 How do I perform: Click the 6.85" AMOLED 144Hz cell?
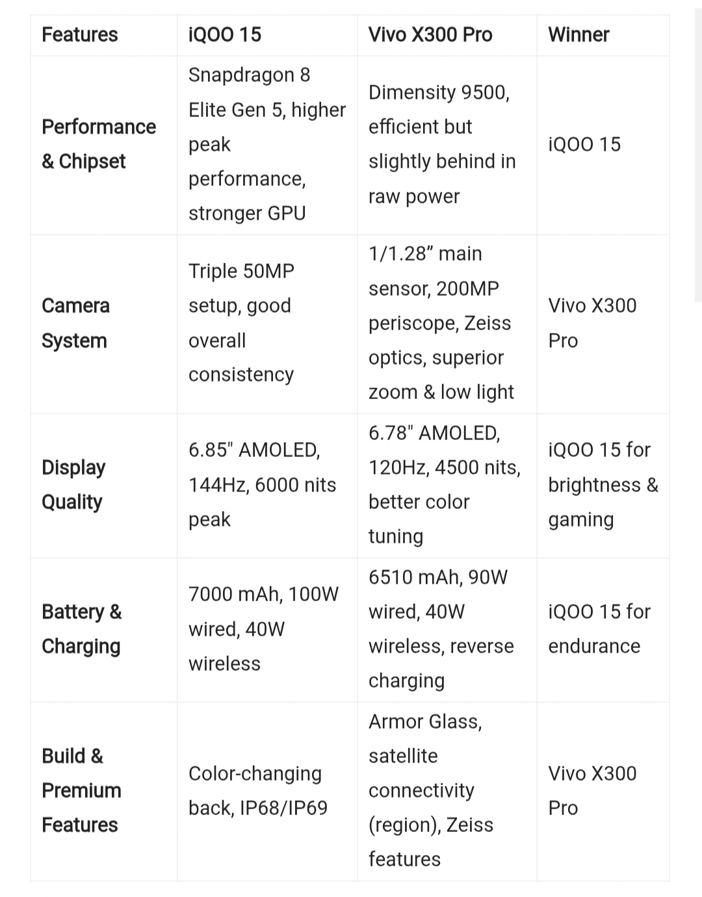[262, 484]
